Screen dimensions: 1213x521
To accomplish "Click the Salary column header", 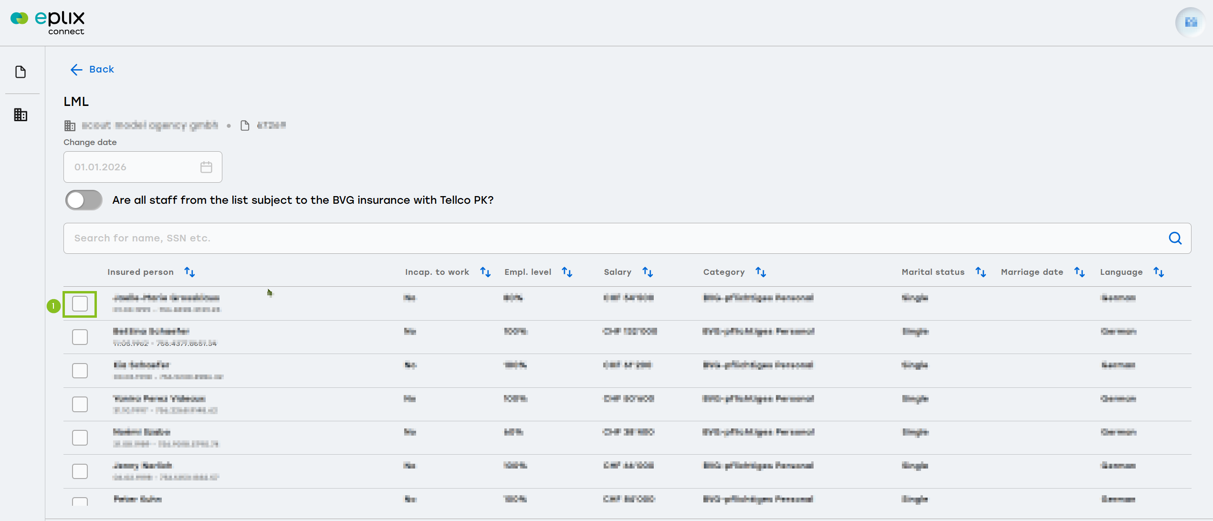I will click(x=617, y=272).
